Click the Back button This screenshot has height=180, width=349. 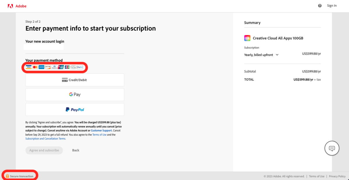(x=76, y=150)
